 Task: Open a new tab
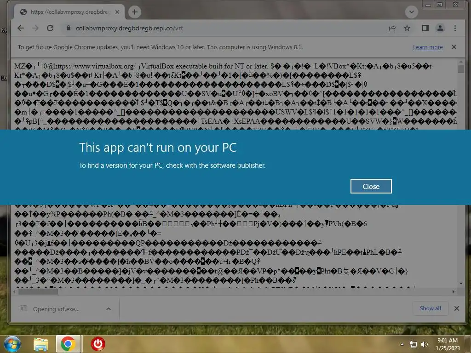pos(135,12)
